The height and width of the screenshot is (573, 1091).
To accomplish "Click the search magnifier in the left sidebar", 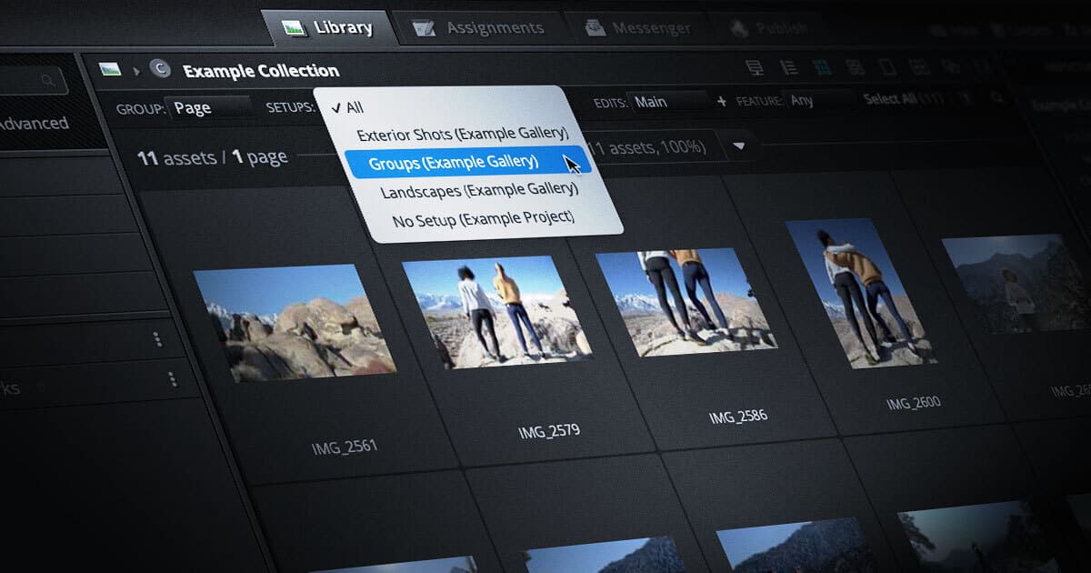I will point(47,81).
